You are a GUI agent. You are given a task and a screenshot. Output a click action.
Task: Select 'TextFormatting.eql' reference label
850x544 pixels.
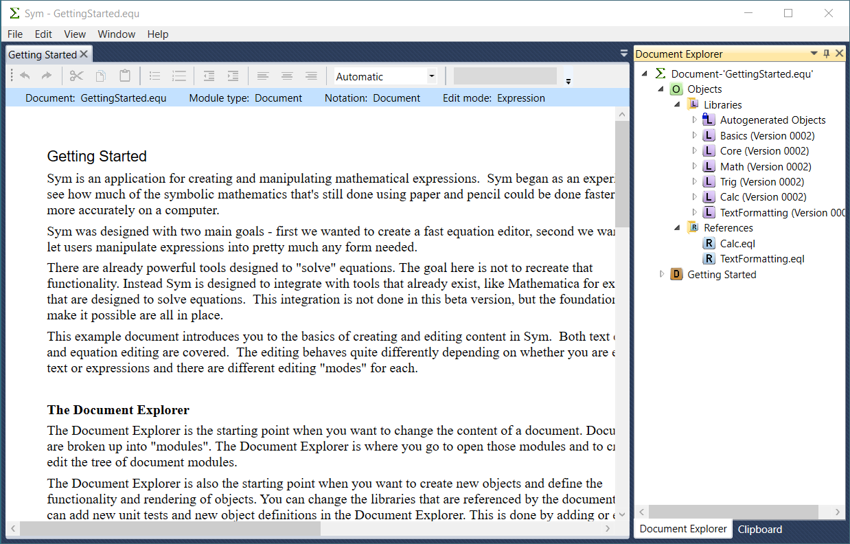[762, 259]
